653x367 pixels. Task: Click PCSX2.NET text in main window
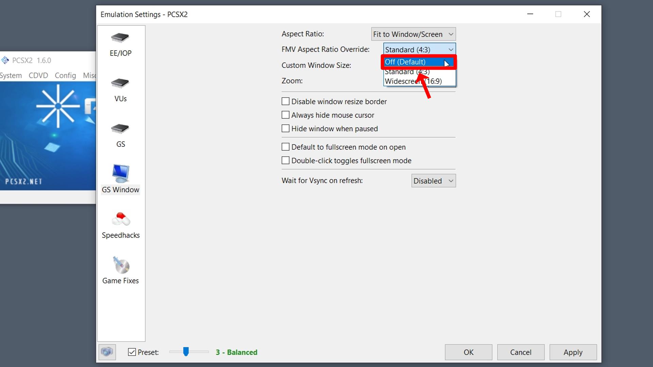(23, 181)
